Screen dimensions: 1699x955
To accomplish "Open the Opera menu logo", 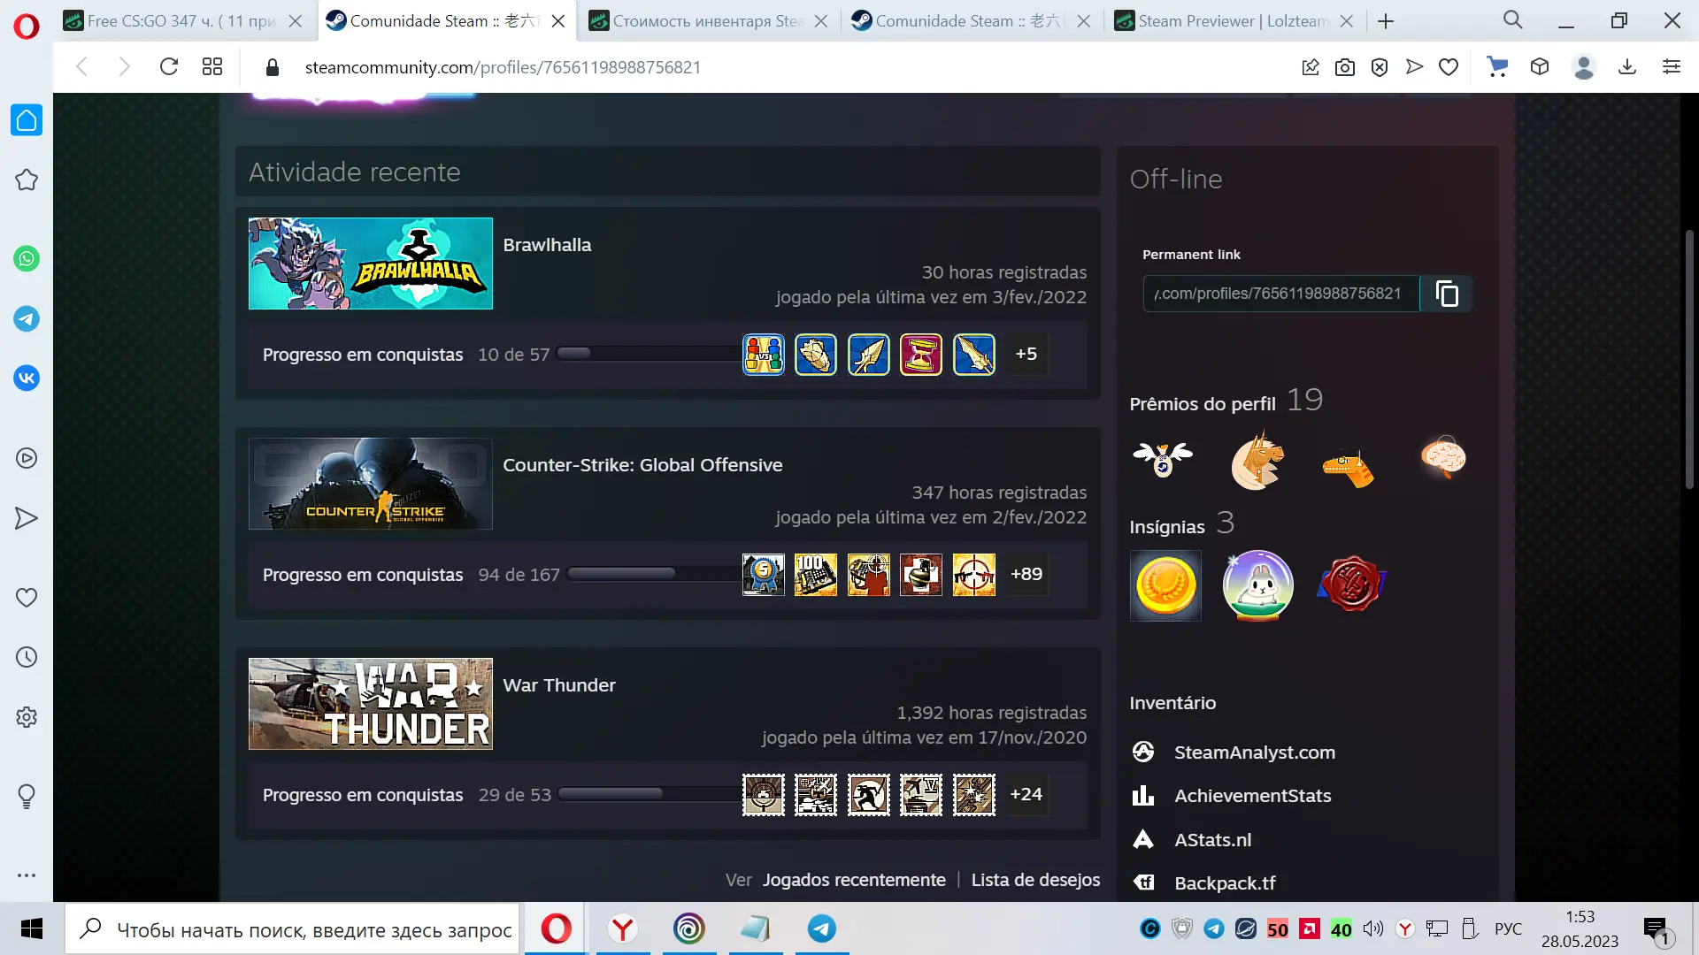I will coord(27,27).
